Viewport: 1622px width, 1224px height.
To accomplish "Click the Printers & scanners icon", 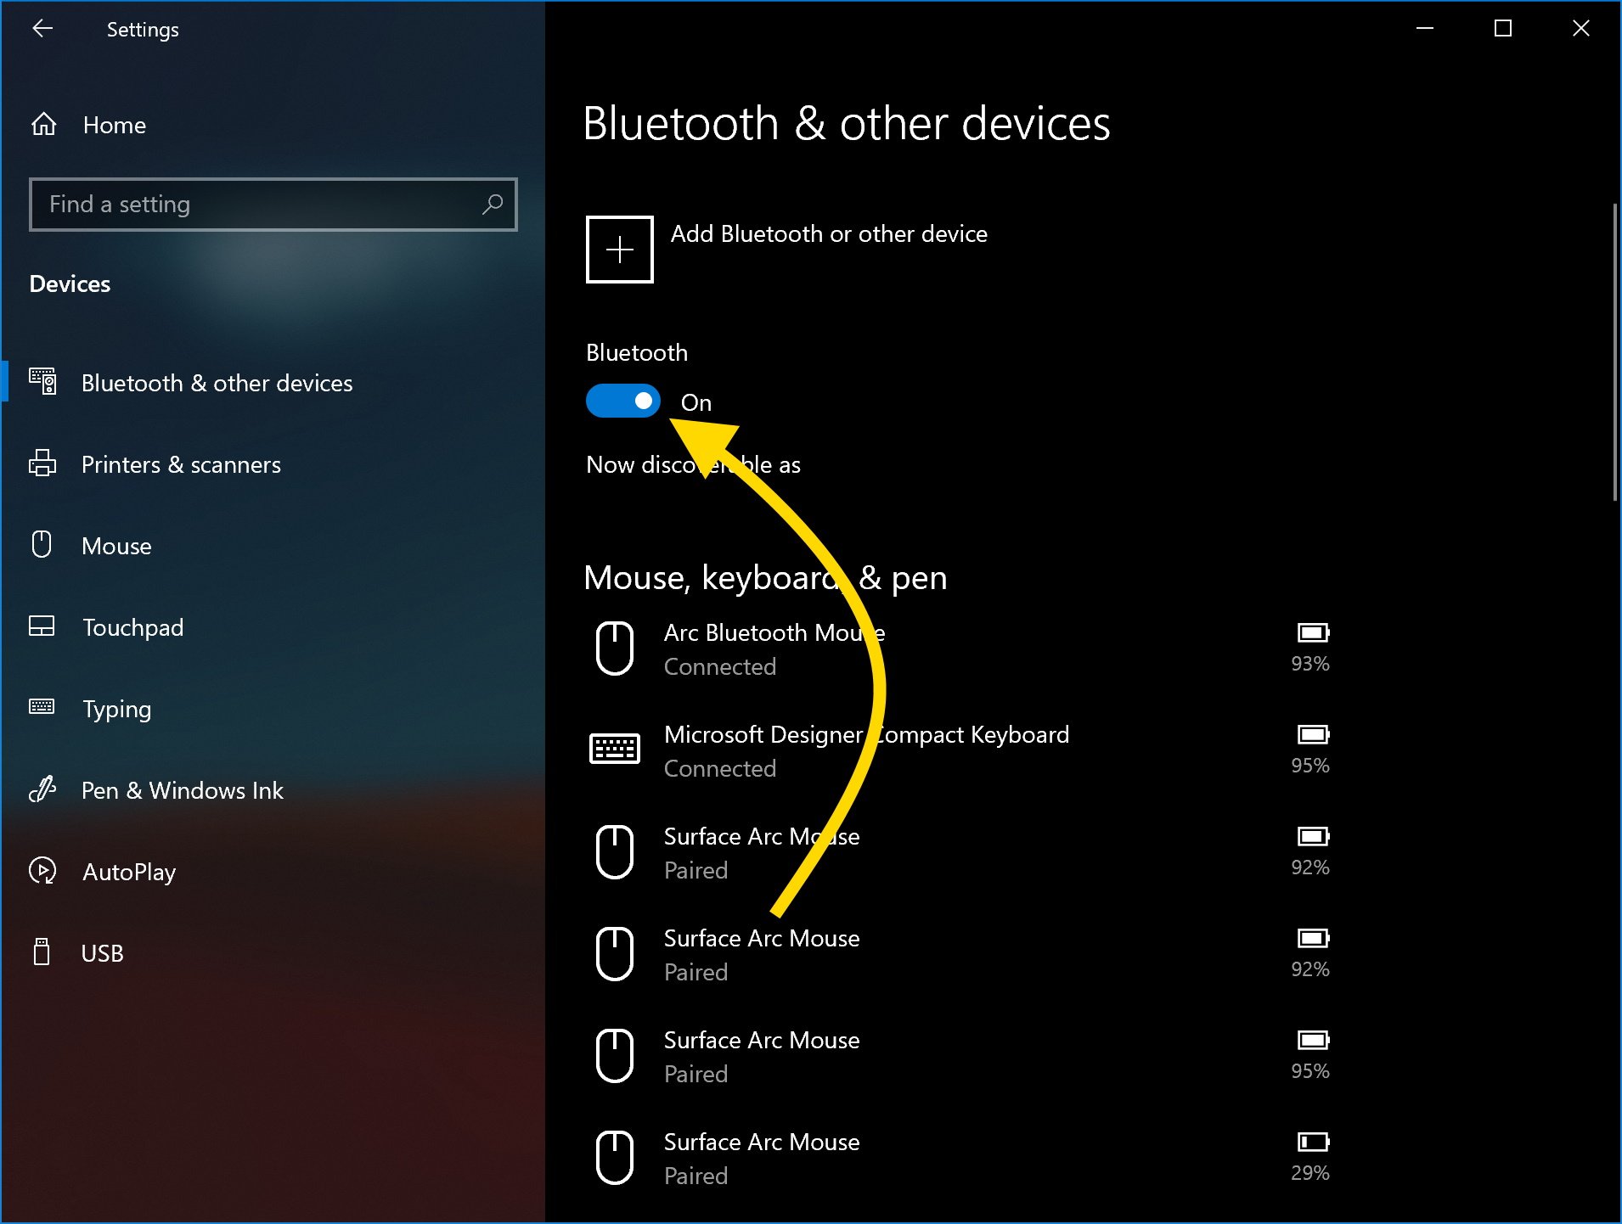I will 42,464.
